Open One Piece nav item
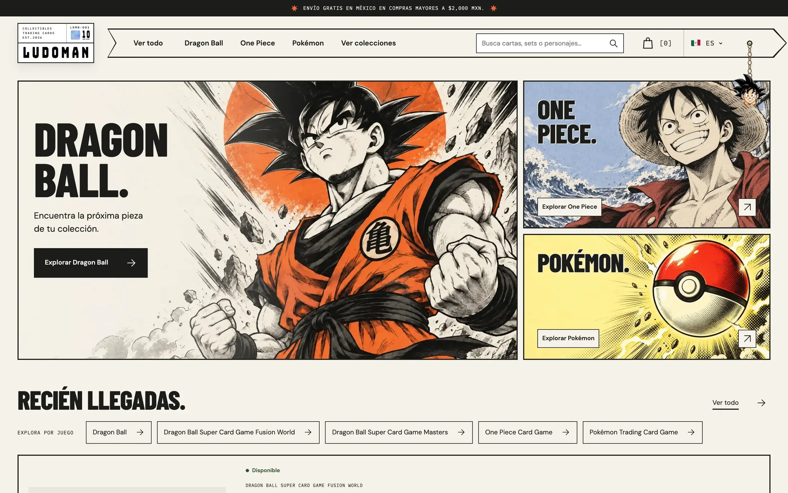The height and width of the screenshot is (493, 788). [258, 43]
